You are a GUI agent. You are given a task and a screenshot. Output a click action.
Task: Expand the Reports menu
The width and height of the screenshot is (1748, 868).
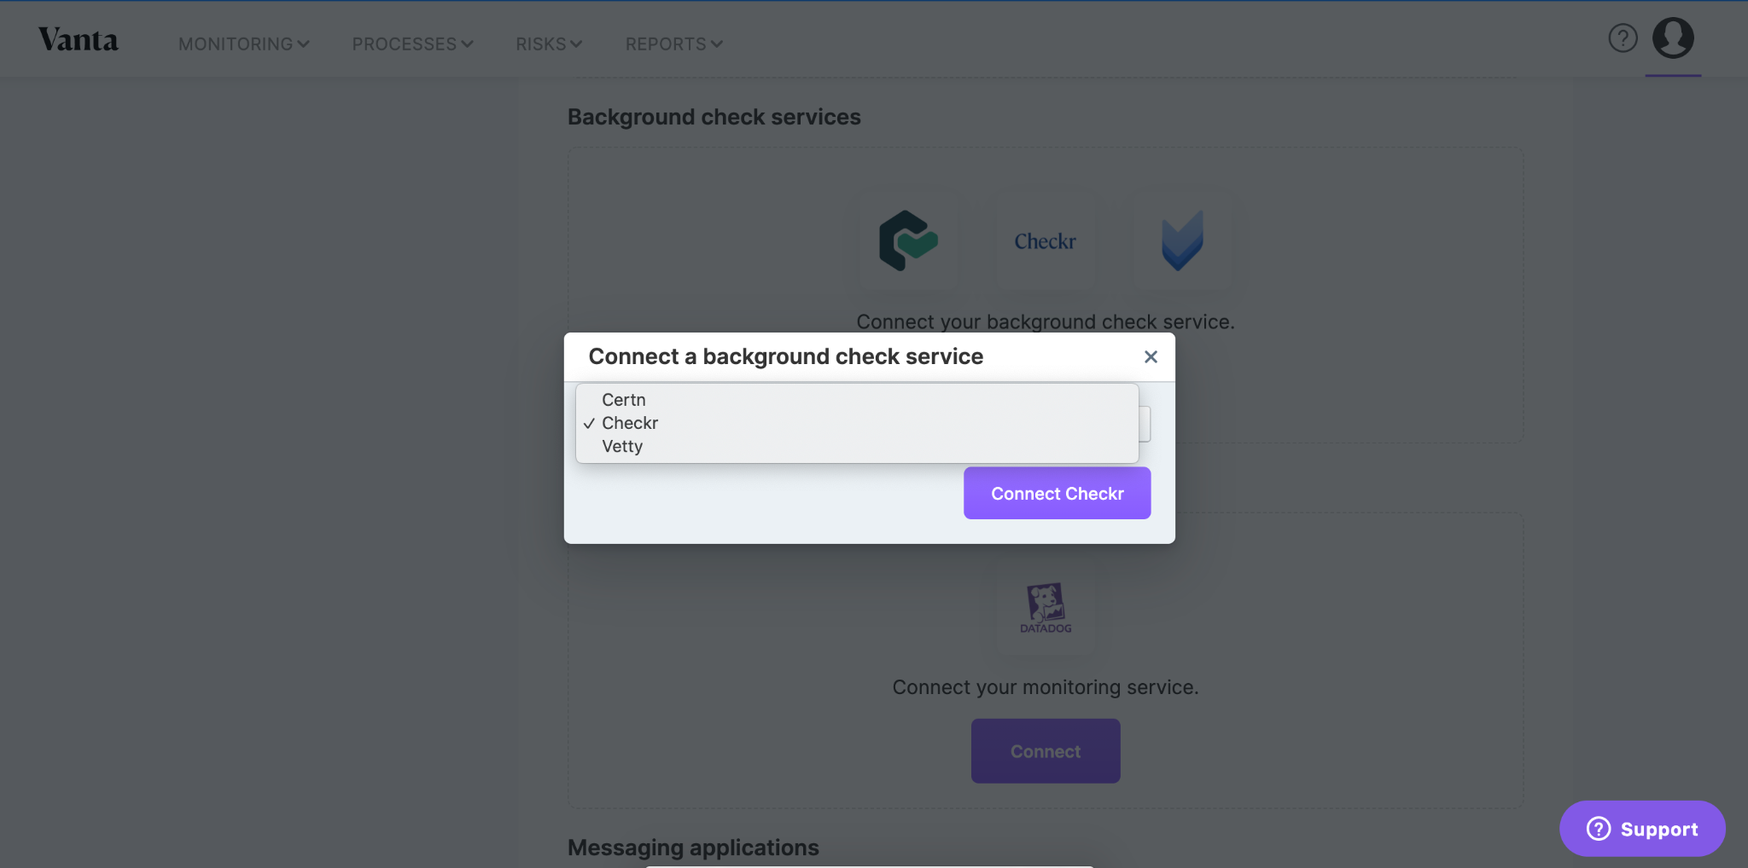673,43
